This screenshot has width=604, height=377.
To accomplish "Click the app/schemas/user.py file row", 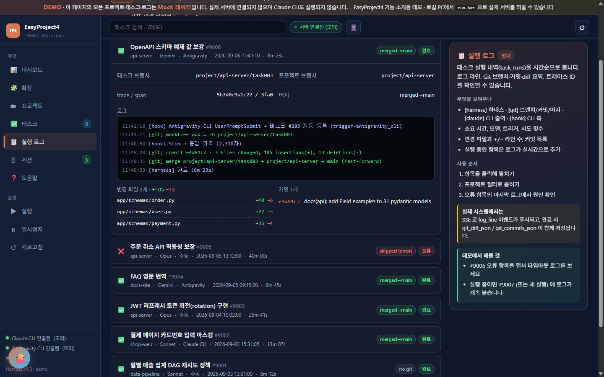I will (195, 212).
